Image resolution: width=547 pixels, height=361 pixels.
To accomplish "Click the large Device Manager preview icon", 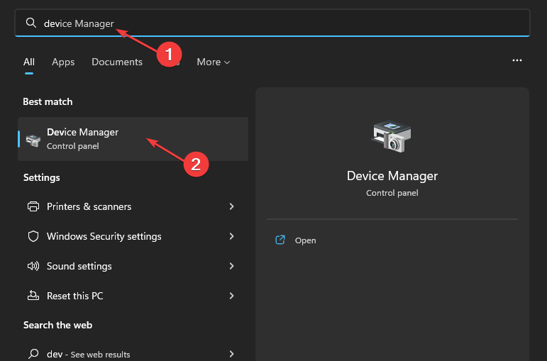I will click(392, 136).
